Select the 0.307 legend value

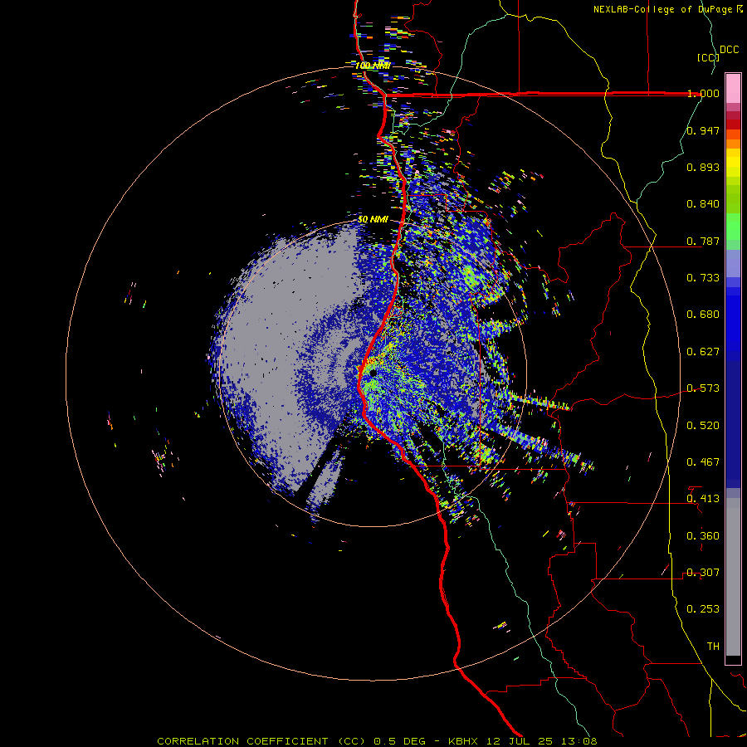point(703,573)
